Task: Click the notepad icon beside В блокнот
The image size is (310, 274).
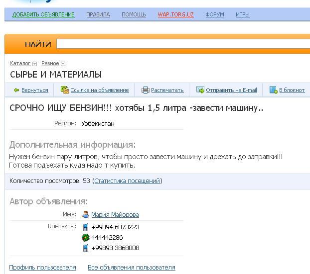Action: point(274,90)
